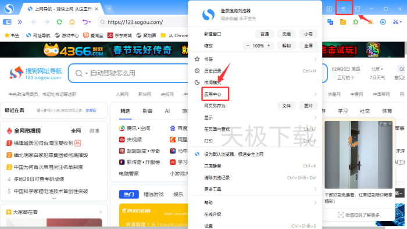Image resolution: width=407 pixels, height=229 pixels.
Task: Open new 无痕 window
Action: [286, 34]
